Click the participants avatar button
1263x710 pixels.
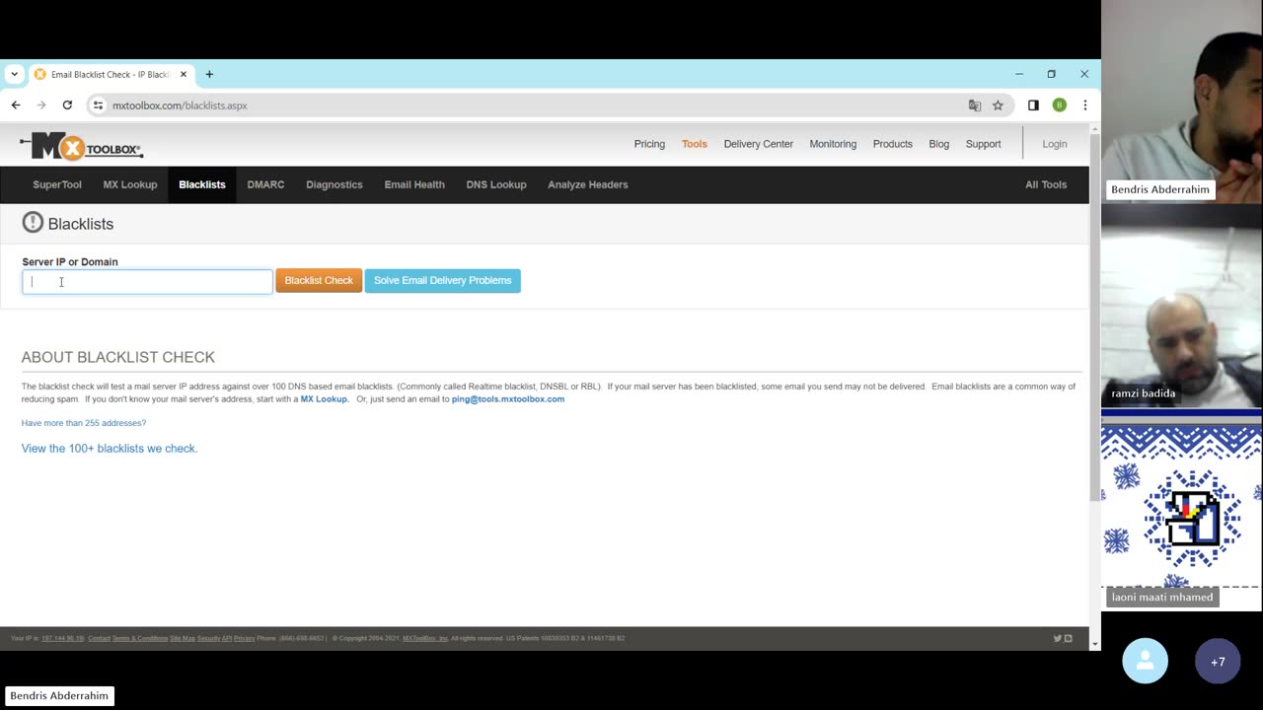(1145, 661)
